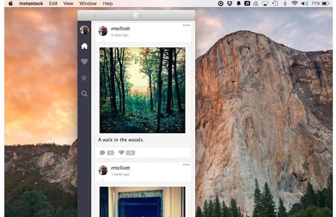Click the refresh icon in the title bar
The image size is (336, 217).
click(135, 15)
